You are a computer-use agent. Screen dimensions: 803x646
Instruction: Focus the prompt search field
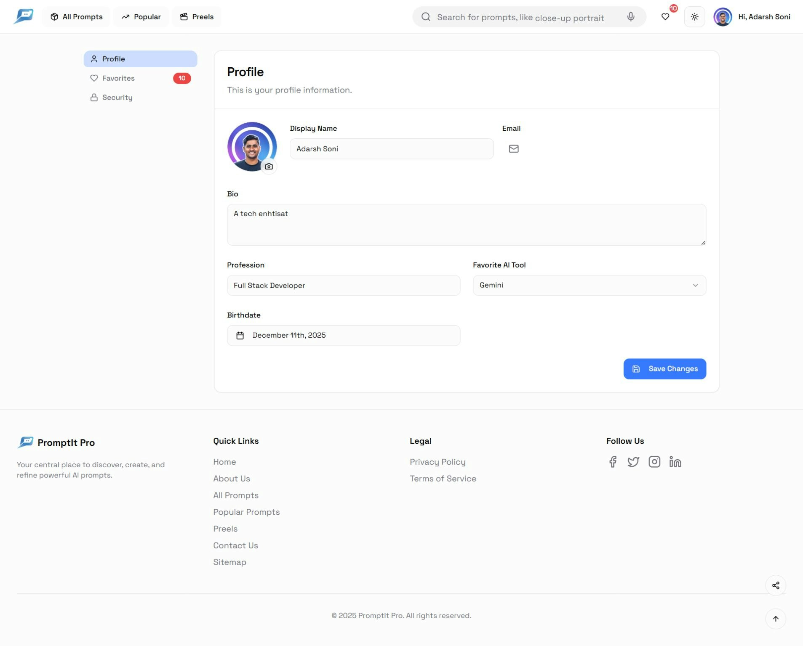coord(529,17)
